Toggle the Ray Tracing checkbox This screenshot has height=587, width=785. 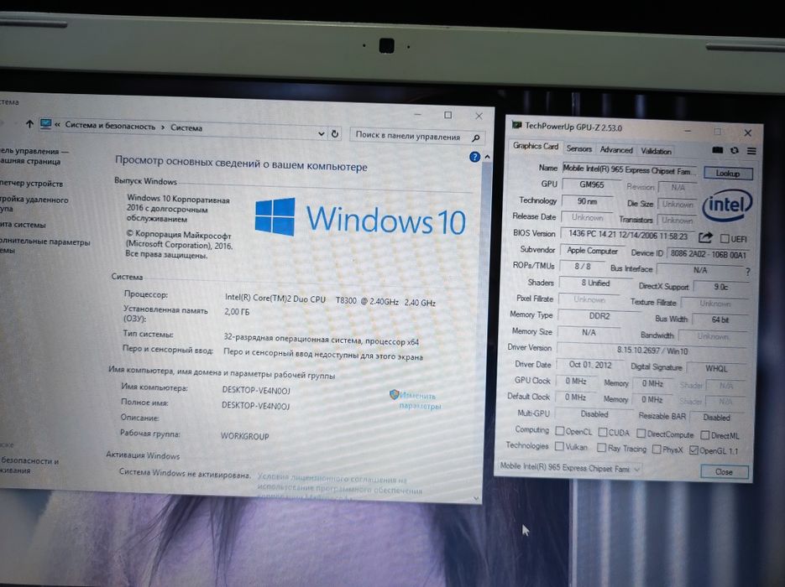(601, 448)
